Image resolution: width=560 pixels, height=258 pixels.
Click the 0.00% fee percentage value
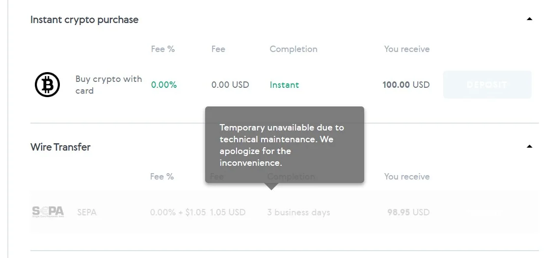[164, 85]
